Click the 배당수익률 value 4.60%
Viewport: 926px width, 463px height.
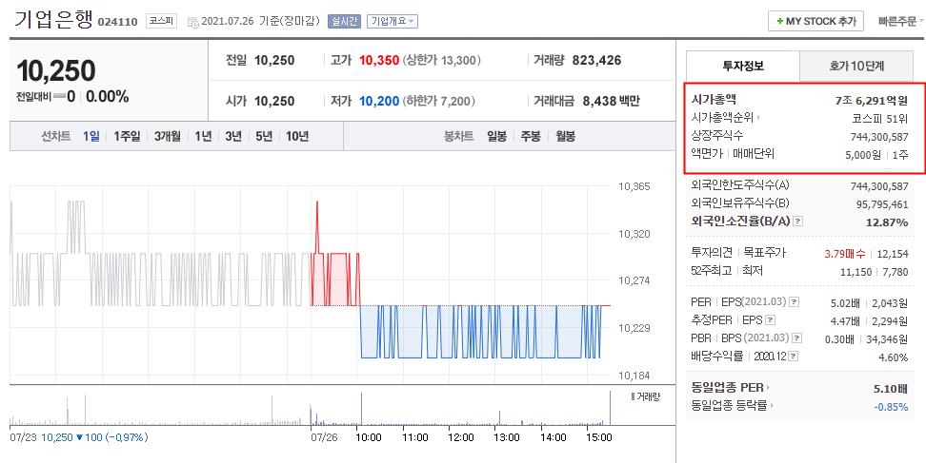[x=894, y=357]
